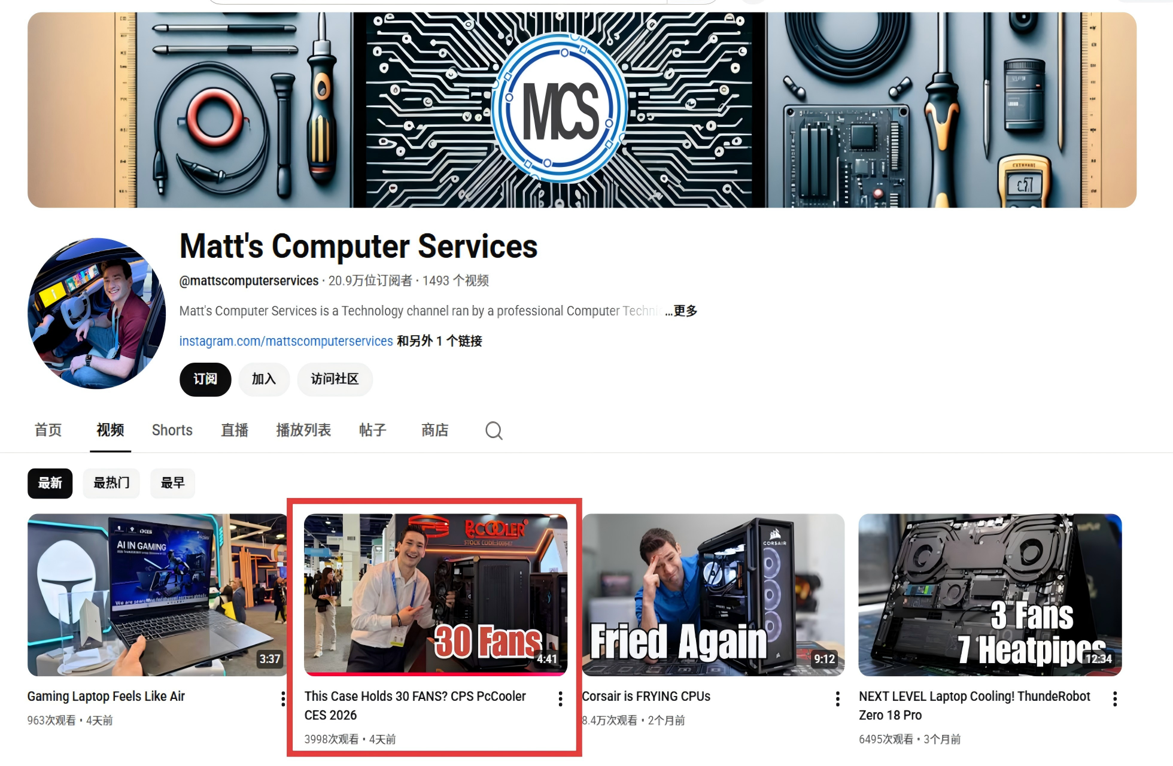Open video title Gaming Laptop Feels Like Air
This screenshot has height=766, width=1173.
106,696
